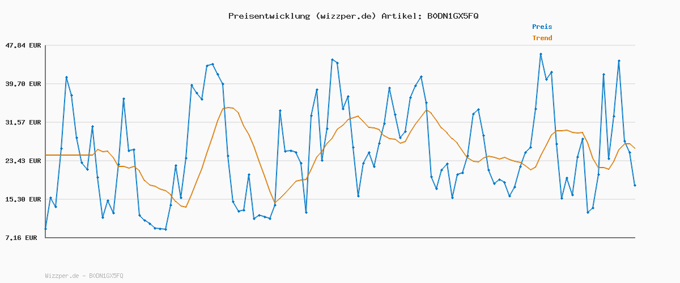Select article ID B0DN1GX5FQ in the title
The width and height of the screenshot is (680, 283).
point(452,16)
